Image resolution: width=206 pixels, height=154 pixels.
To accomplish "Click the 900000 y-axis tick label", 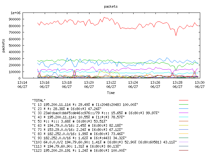I will coord(15,19).
